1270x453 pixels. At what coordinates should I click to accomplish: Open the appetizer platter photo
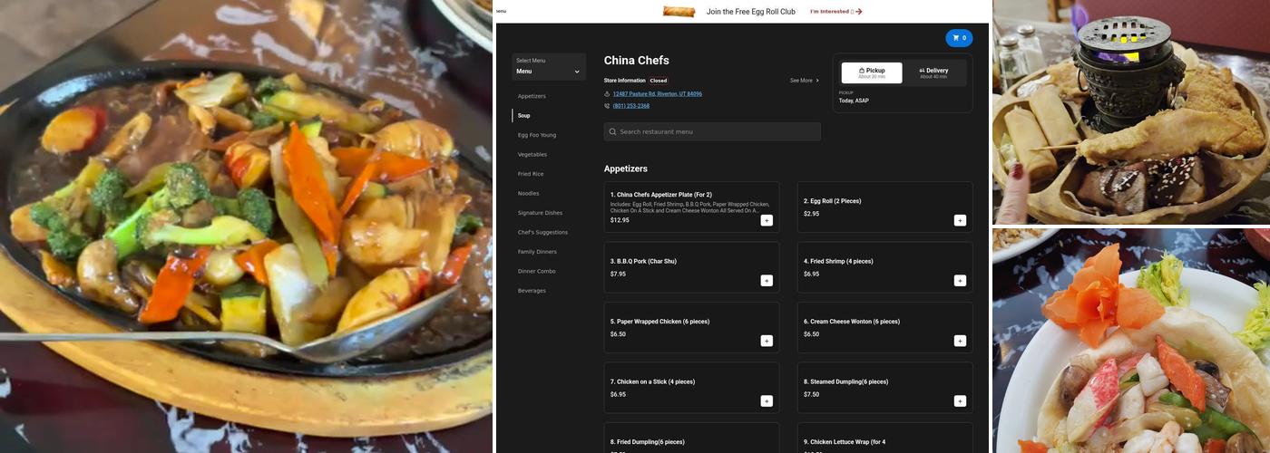click(1131, 111)
